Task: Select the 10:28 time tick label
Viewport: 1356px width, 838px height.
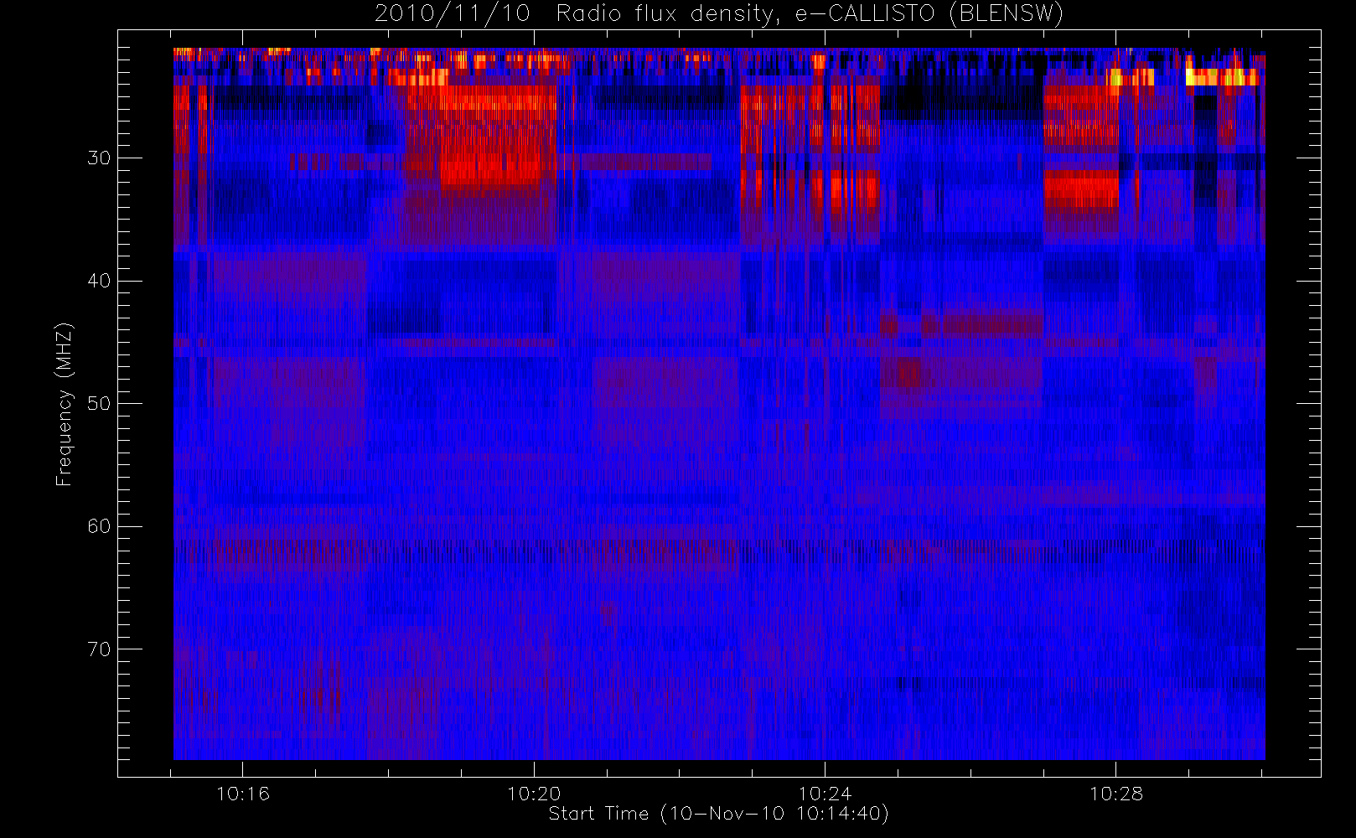Action: pos(1115,794)
